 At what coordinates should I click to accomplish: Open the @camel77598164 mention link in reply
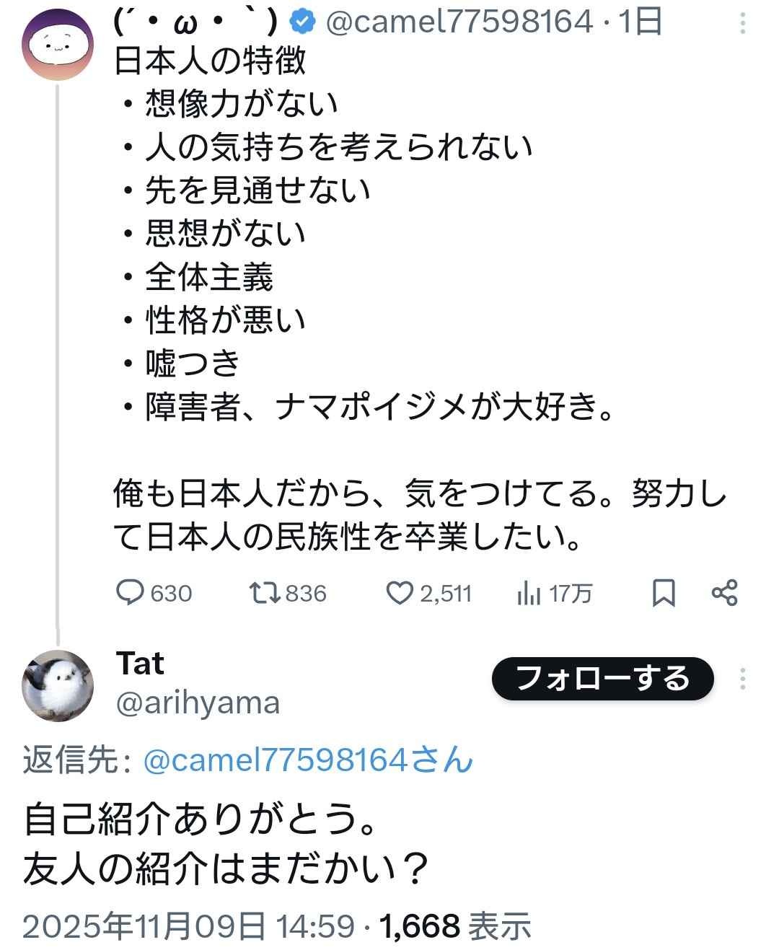[x=308, y=760]
